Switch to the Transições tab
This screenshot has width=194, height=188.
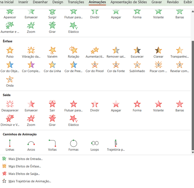(76, 2)
